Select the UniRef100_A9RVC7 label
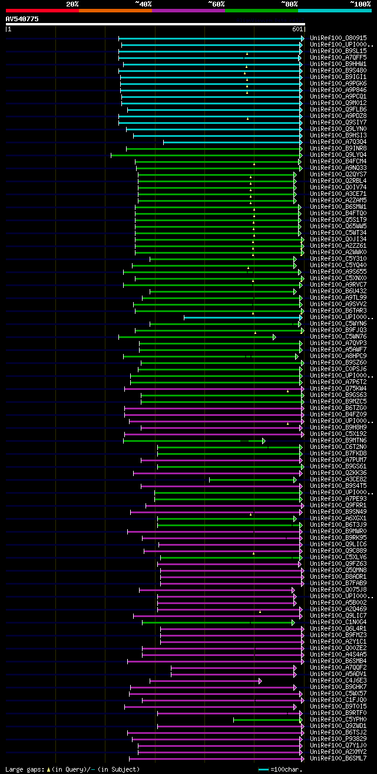Image resolution: width=377 pixels, height=774 pixels. tap(338, 284)
